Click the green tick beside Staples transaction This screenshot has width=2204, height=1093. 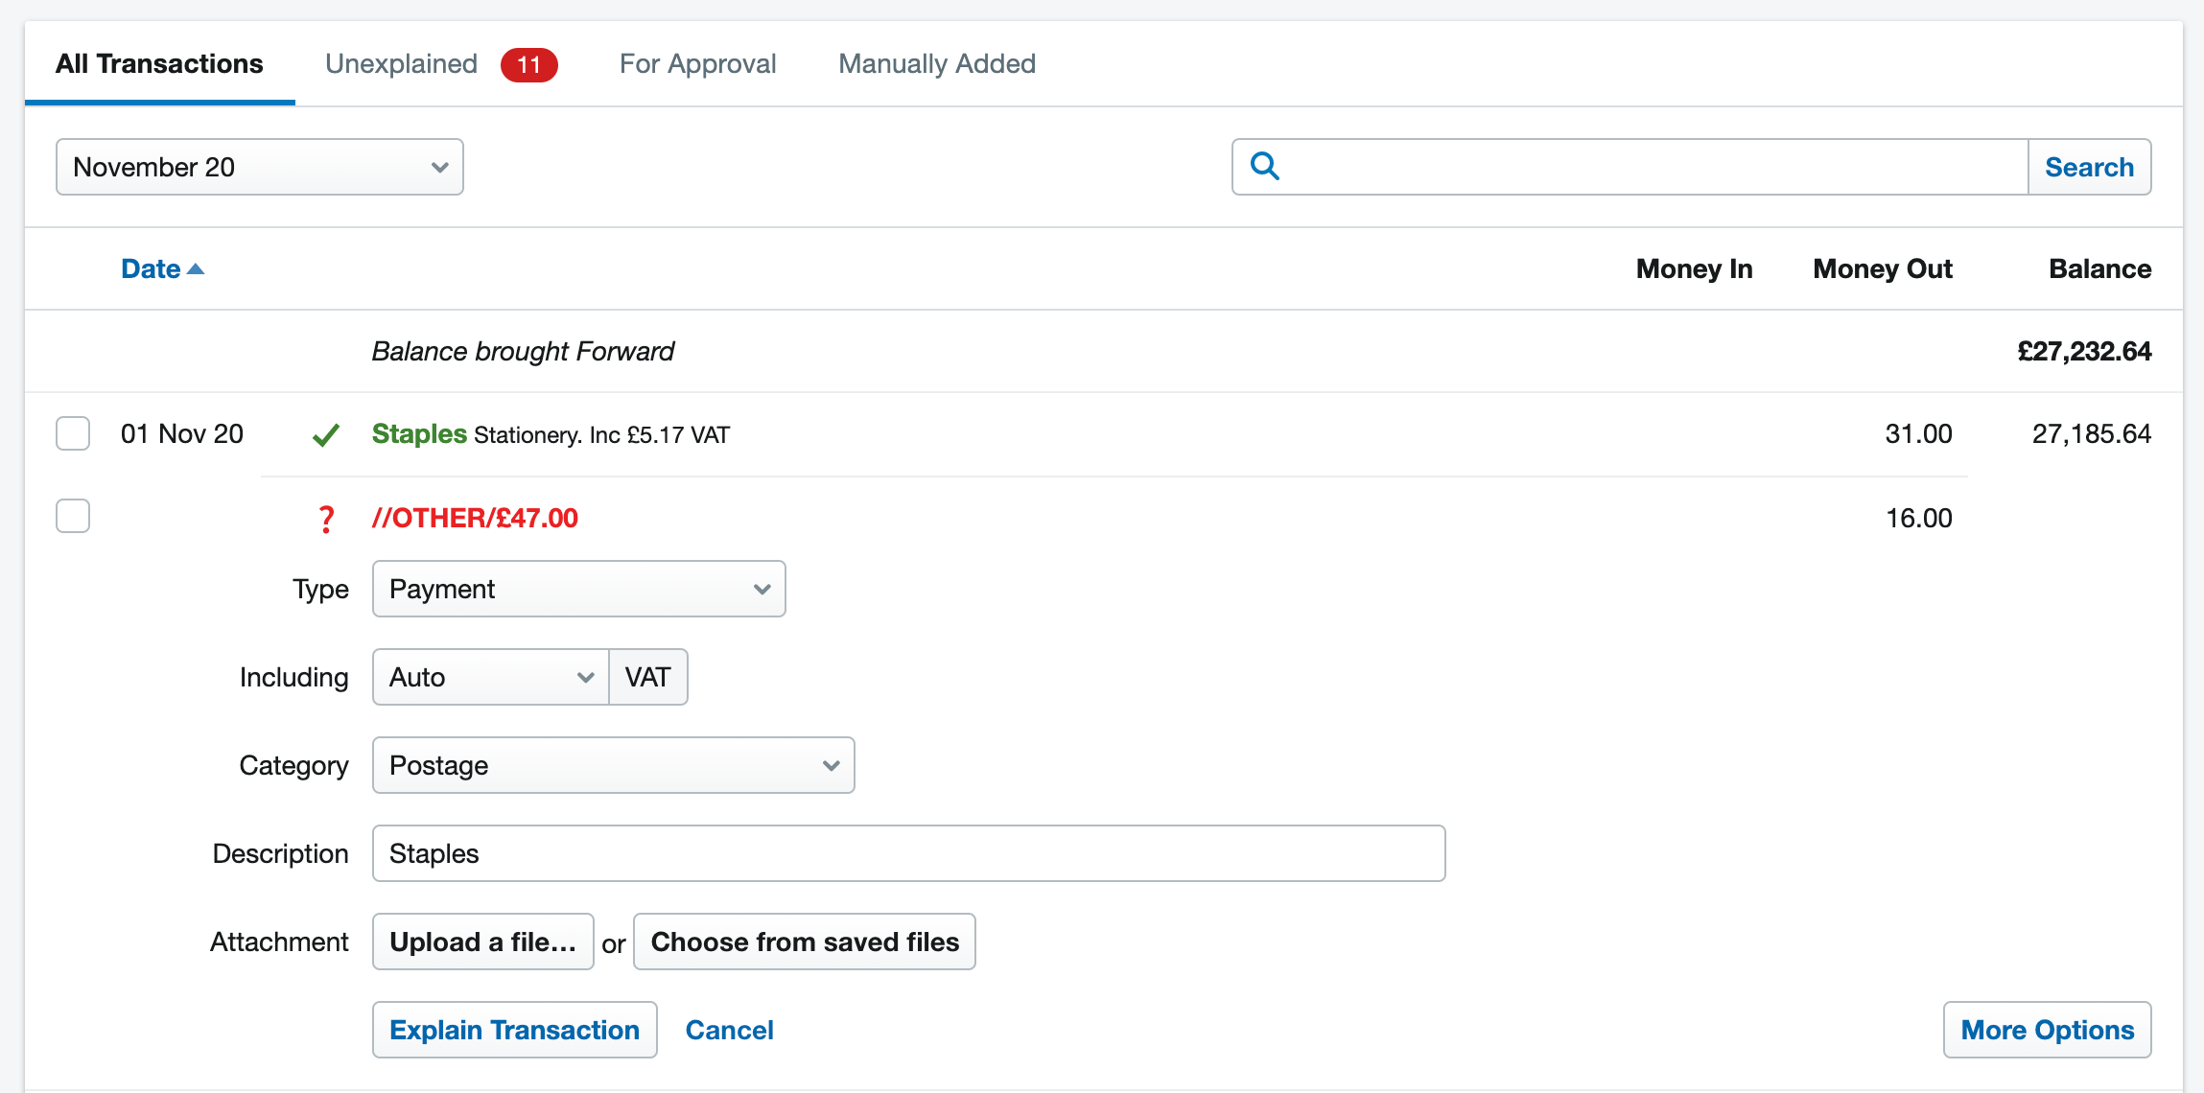pos(326,433)
